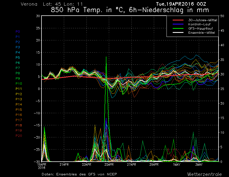229x177 pixels.
Task: Choose the P6 ensemble member label
Action: [18, 63]
